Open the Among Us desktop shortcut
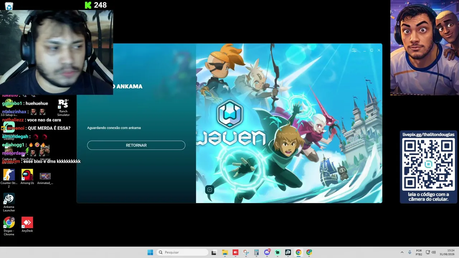Image resolution: width=459 pixels, height=258 pixels. (27, 177)
